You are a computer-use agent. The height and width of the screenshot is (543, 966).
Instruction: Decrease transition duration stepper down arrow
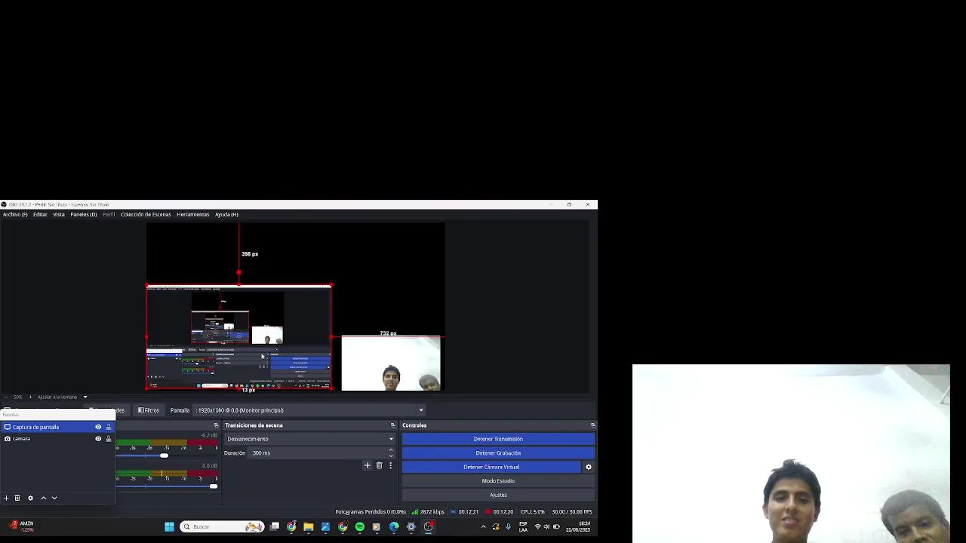tap(391, 456)
